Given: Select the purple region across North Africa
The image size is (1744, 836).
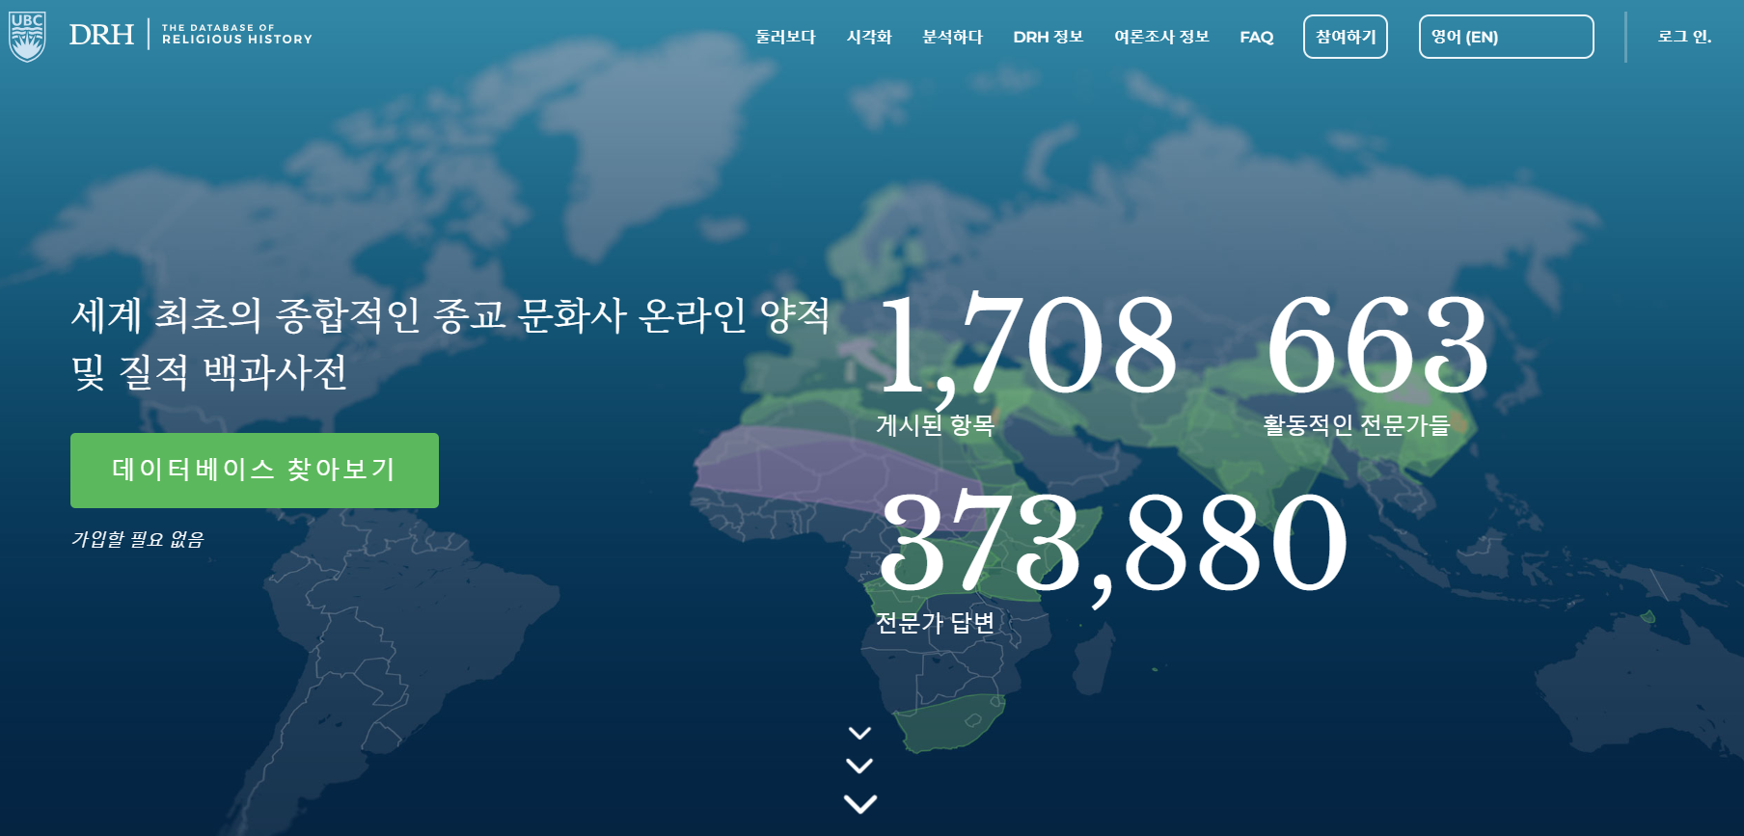Looking at the screenshot, I should click(810, 463).
